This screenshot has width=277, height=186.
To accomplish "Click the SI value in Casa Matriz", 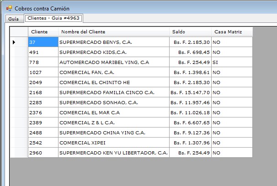I will 232,62.
